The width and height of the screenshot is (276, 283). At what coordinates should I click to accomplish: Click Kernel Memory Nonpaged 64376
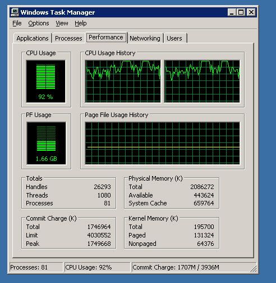click(x=205, y=244)
